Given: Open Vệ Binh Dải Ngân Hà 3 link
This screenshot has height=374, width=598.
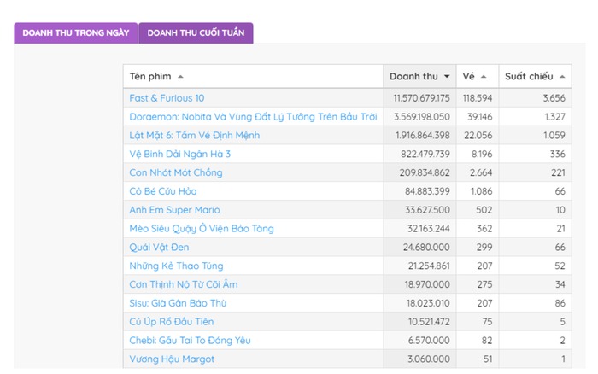Looking at the screenshot, I should tap(180, 155).
